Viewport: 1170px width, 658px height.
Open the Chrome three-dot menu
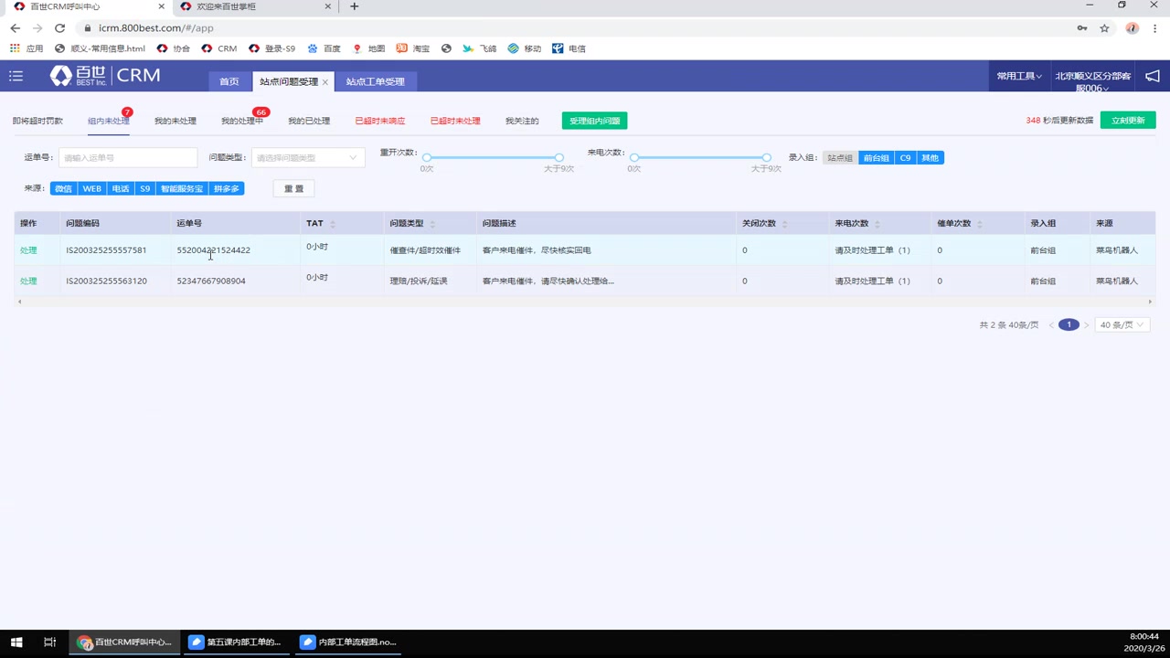coord(1154,28)
